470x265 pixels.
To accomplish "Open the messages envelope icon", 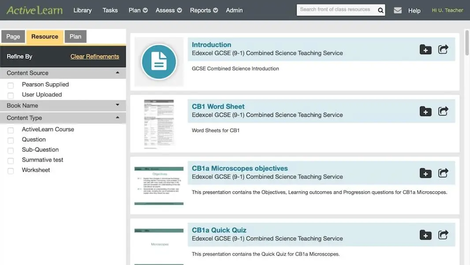I will click(x=397, y=11).
